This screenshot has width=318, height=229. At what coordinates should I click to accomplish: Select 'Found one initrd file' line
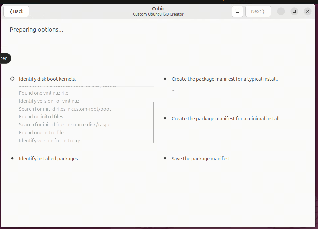41,133
